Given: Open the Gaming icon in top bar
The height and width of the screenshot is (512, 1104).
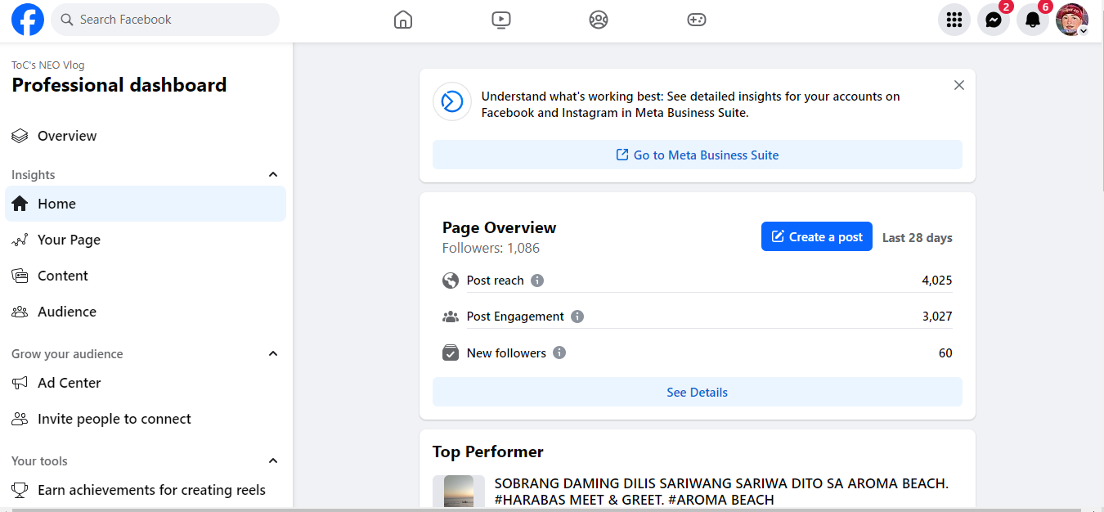Looking at the screenshot, I should (696, 20).
